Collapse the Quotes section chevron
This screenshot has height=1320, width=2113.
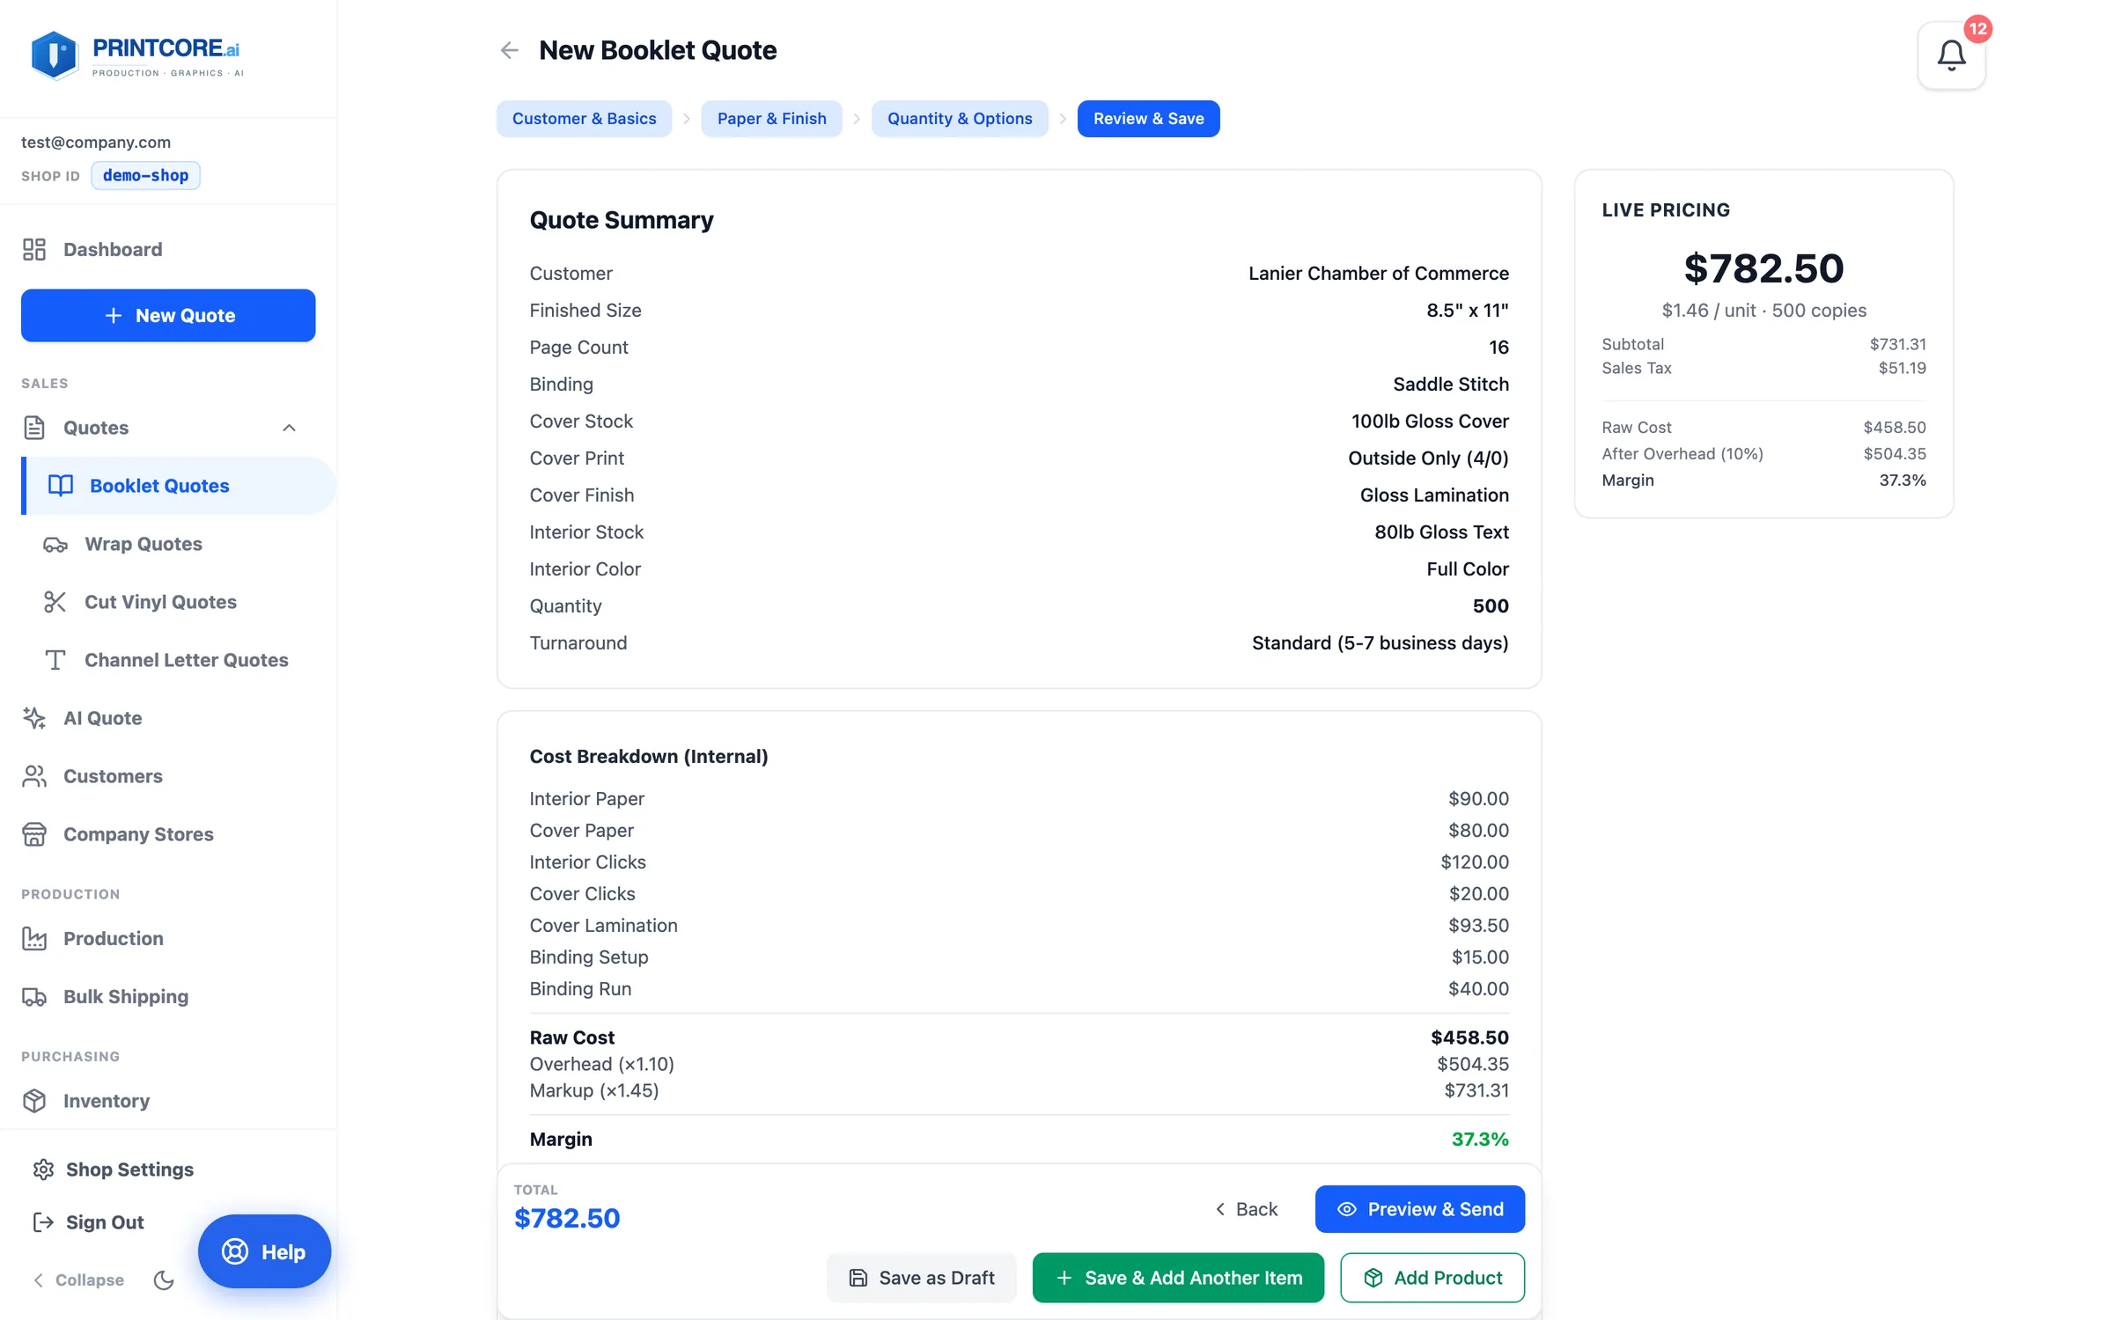[x=289, y=428]
